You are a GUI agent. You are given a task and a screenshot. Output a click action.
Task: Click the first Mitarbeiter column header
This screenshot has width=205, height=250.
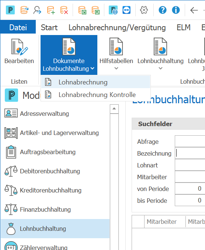coord(165,222)
